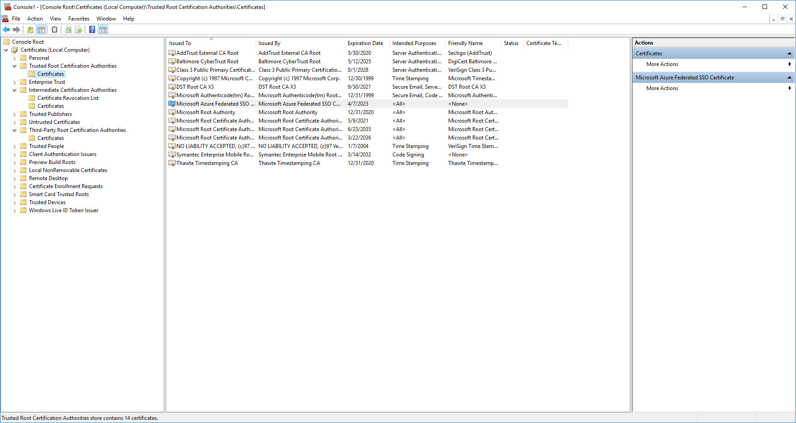Toggle the Show/Hide Action Pane icon

tap(103, 29)
